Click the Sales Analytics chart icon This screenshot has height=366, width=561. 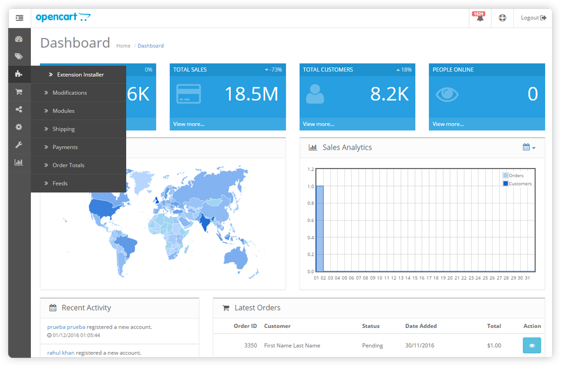point(312,147)
